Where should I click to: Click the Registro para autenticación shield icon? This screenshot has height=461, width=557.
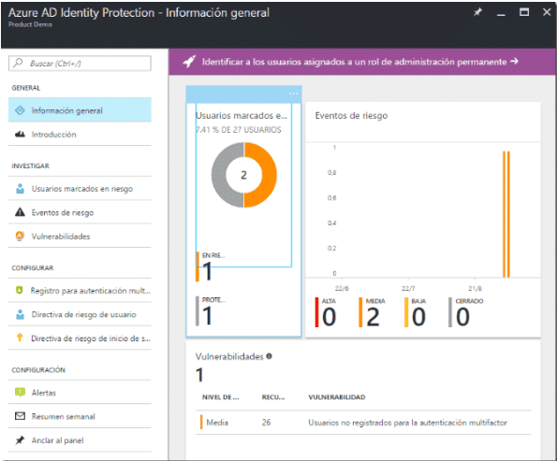tap(20, 290)
